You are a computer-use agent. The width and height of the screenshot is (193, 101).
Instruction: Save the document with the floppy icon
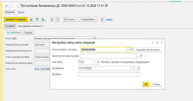(x=31, y=19)
